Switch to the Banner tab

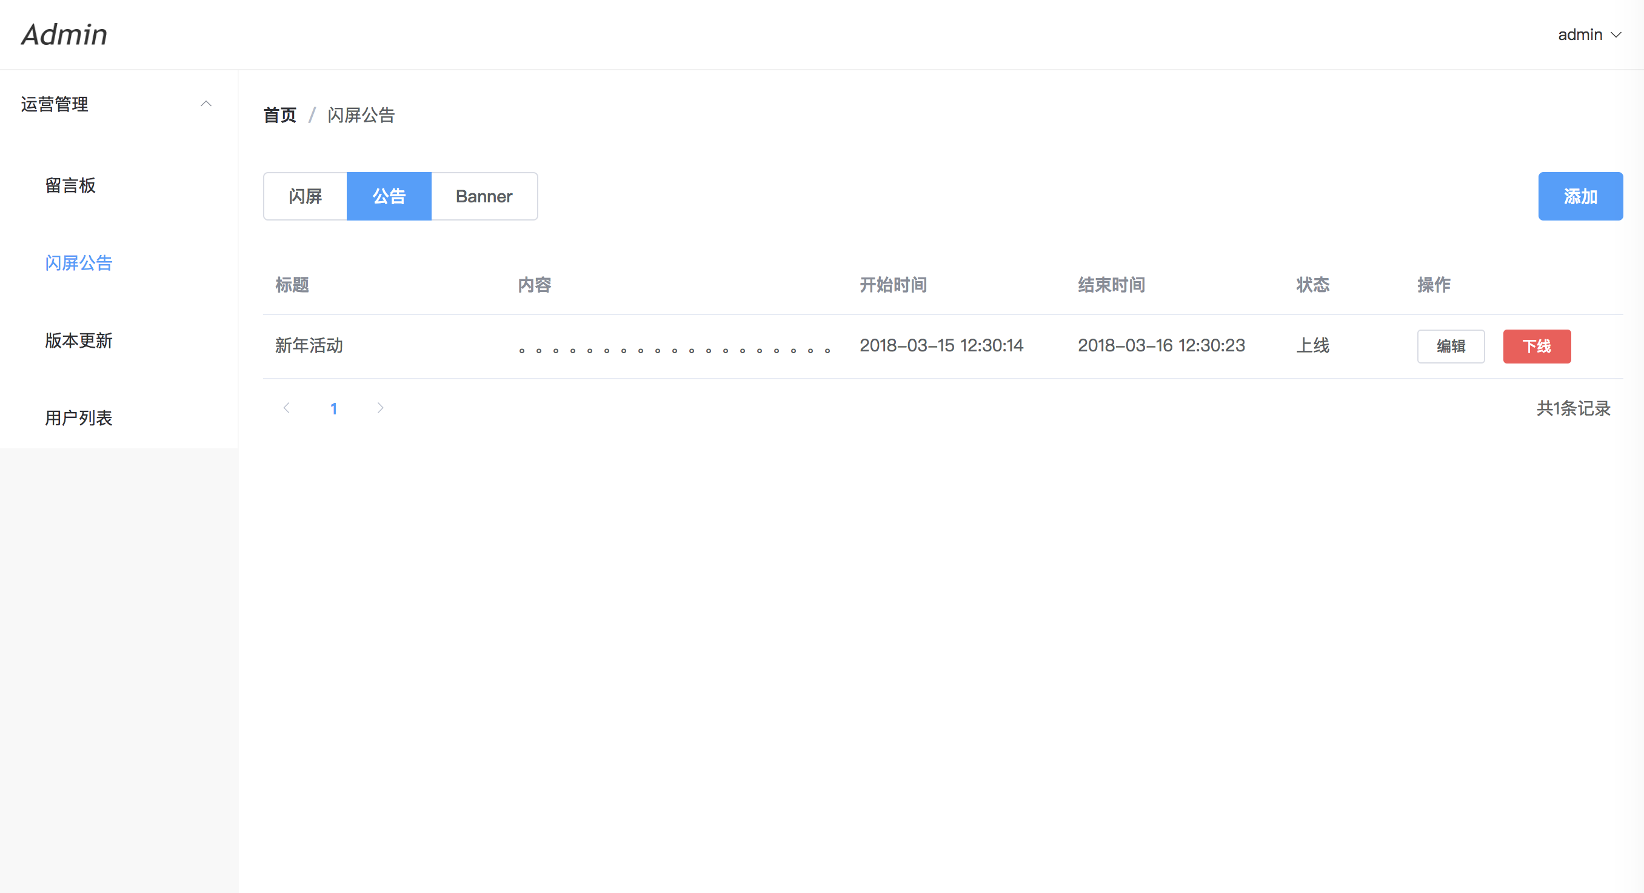pos(484,196)
